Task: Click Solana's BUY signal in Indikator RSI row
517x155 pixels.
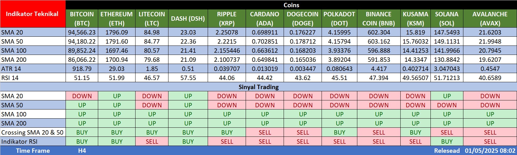Action: coord(447,142)
